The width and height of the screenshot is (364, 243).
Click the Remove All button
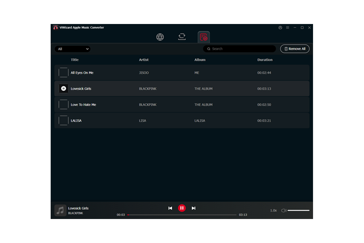(x=295, y=49)
